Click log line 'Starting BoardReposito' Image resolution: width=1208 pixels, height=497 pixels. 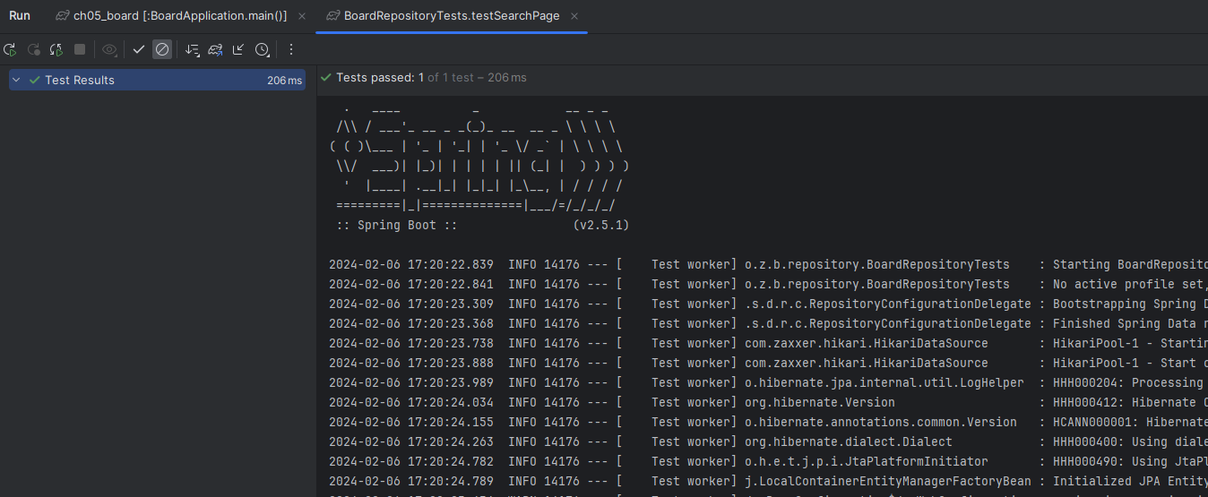tap(768, 264)
